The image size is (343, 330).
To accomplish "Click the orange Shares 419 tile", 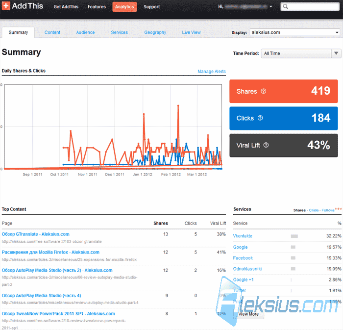I will [x=284, y=91].
